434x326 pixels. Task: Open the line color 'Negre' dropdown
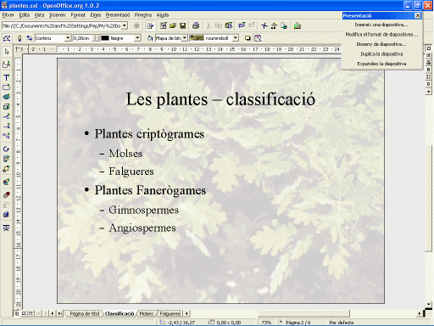[137, 38]
